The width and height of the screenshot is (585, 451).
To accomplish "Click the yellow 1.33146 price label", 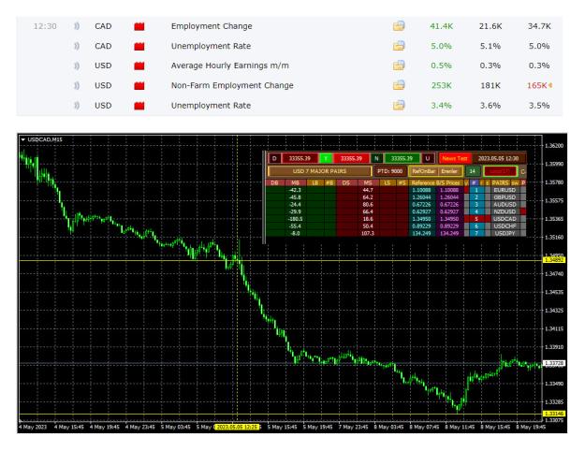I will click(554, 414).
